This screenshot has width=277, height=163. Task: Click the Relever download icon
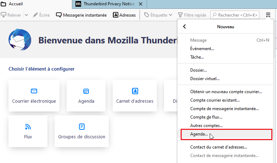pyautogui.click(x=4, y=15)
